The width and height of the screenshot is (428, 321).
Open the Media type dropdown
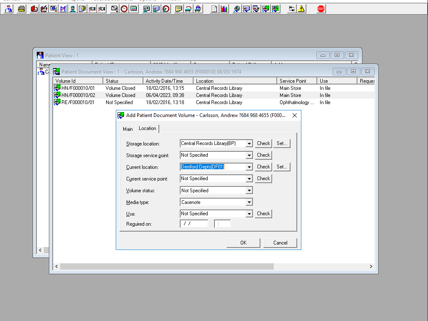249,202
